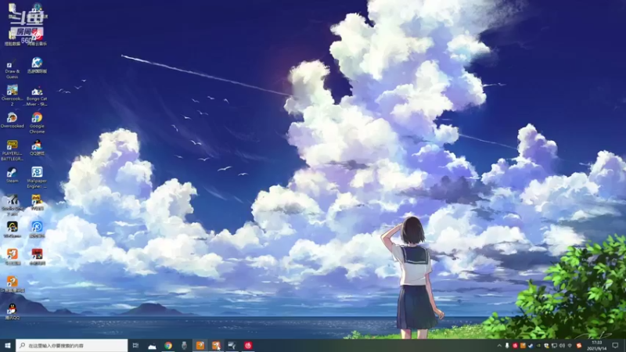Open the notification center on the taskbar
The height and width of the screenshot is (352, 626).
[615, 346]
